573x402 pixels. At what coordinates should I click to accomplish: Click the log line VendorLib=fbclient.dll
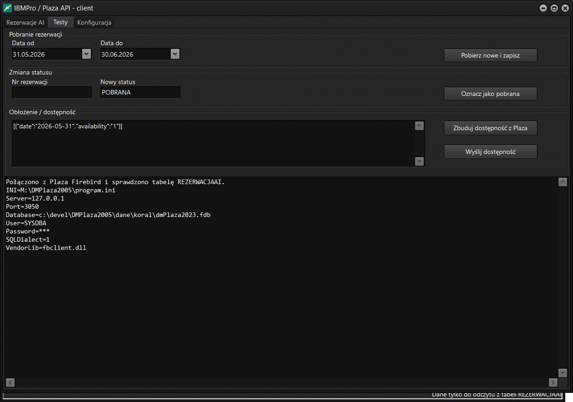point(46,248)
